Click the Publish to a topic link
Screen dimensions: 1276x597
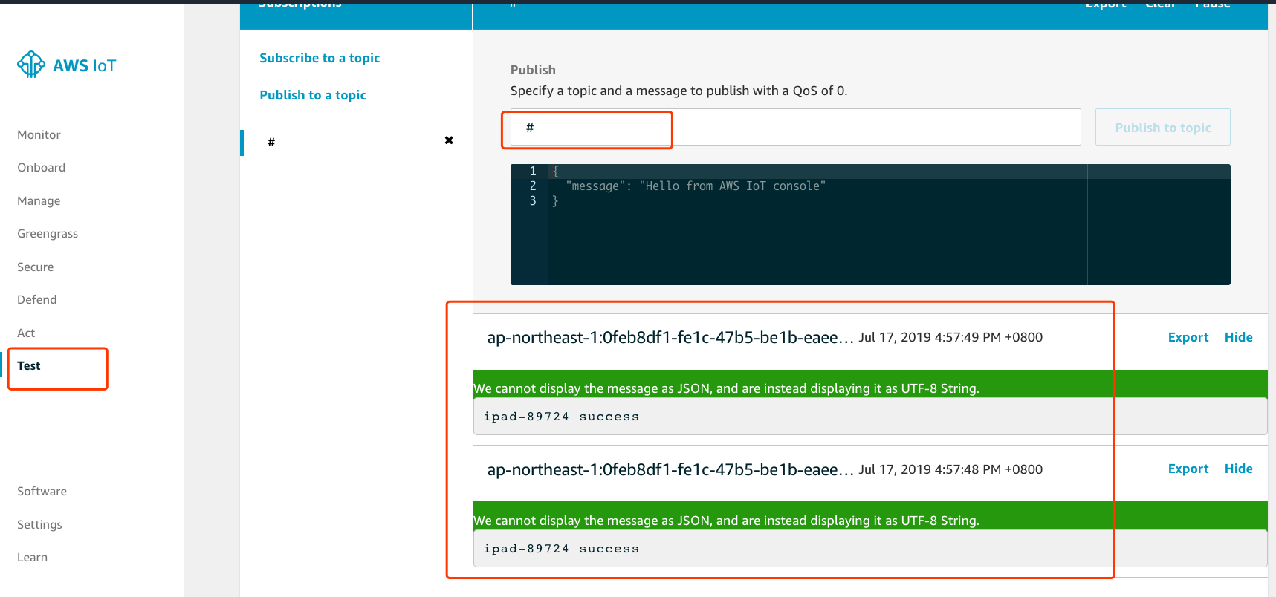(313, 95)
